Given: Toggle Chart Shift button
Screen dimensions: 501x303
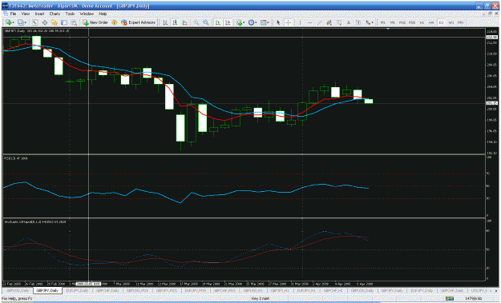Looking at the screenshot, I should (228, 22).
